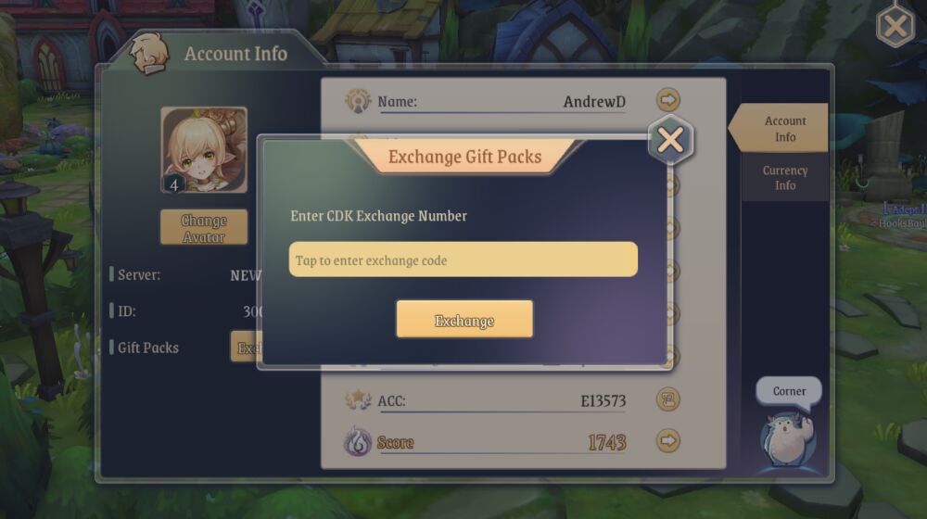Close the Exchange Gift Packs dialog
This screenshot has height=519, width=927.
(x=670, y=141)
